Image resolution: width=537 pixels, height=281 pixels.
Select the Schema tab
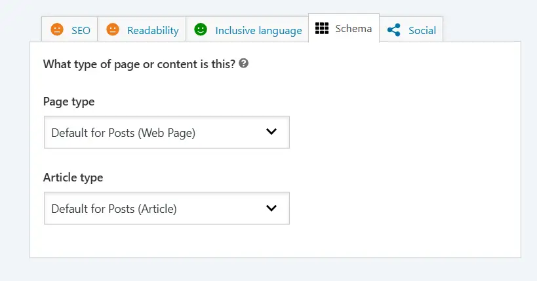[x=344, y=28]
